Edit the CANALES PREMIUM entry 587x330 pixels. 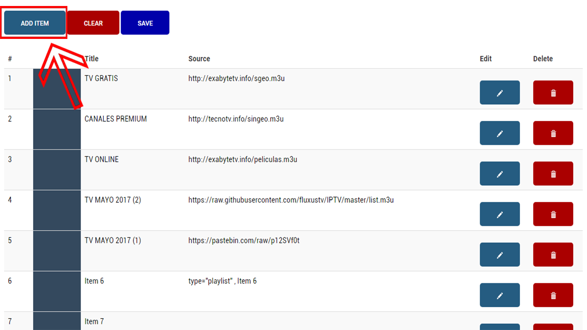(500, 133)
